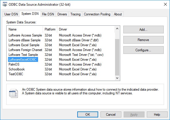The height and width of the screenshot is (120, 170).
Task: Select the highlighted LoftwareExcelODBC entry
Action: [x=23, y=60]
